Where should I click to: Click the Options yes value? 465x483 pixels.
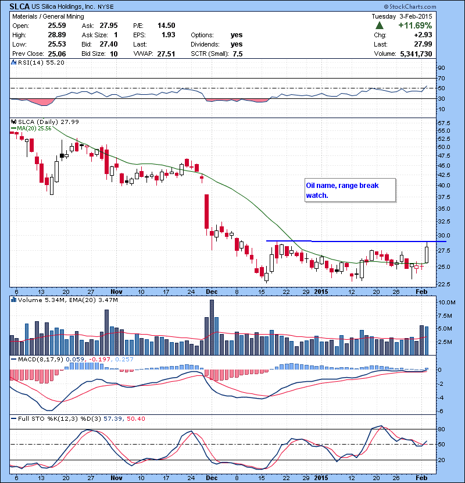click(237, 35)
